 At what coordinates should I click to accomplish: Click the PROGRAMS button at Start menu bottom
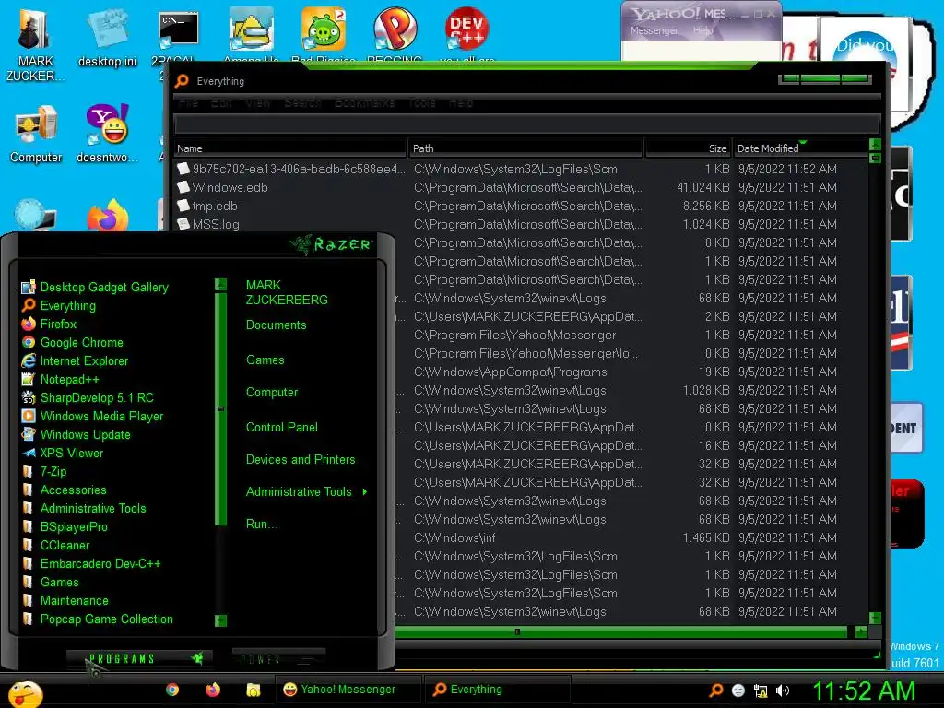tap(138, 658)
